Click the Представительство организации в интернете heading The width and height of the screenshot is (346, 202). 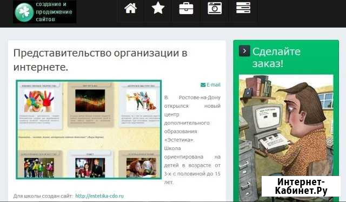click(x=101, y=60)
